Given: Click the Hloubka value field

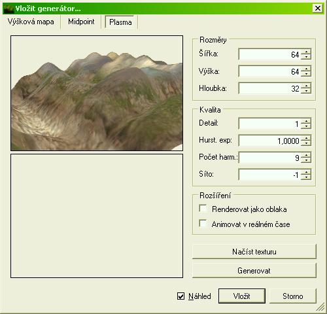Looking at the screenshot, I should tap(269, 88).
